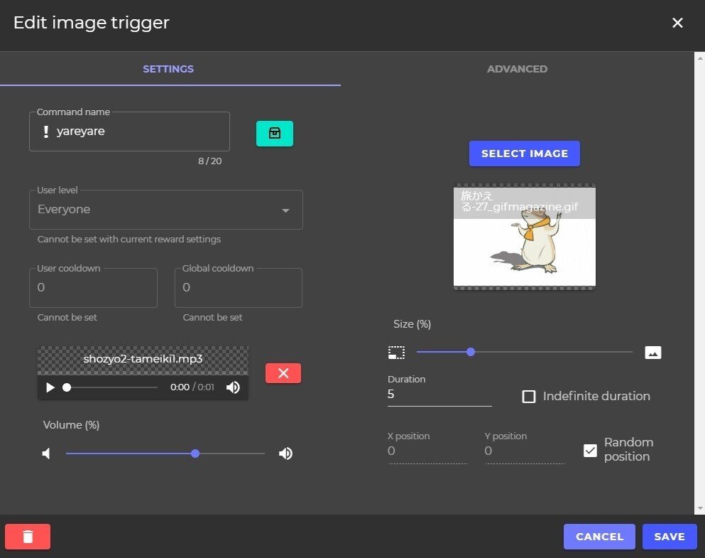
Task: Uncheck the Random position checkbox
Action: pyautogui.click(x=590, y=450)
